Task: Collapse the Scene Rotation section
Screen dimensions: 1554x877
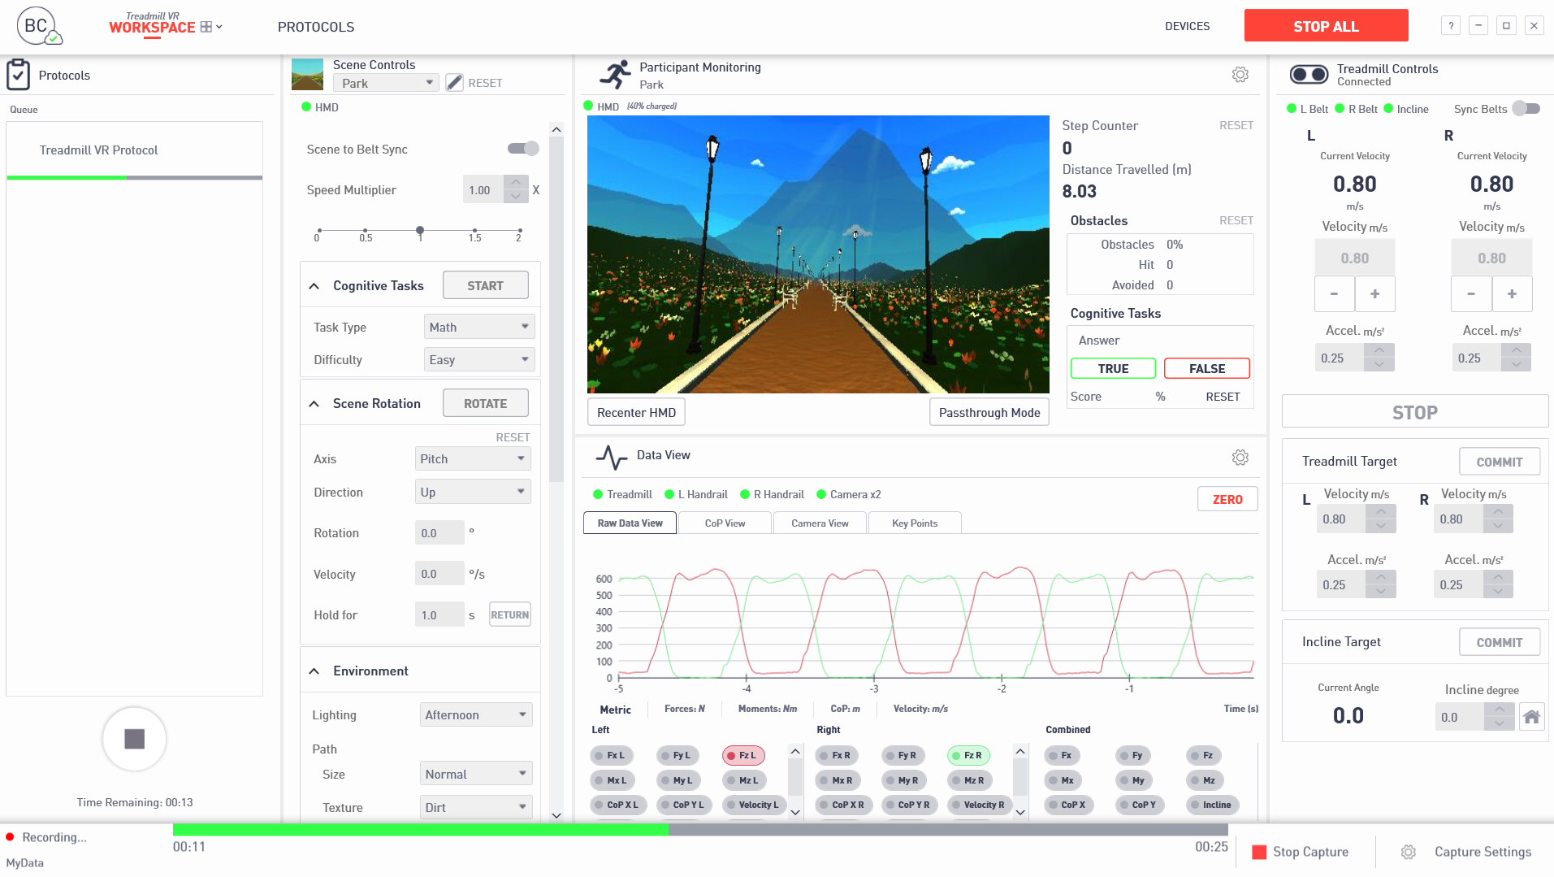Action: pyautogui.click(x=314, y=402)
